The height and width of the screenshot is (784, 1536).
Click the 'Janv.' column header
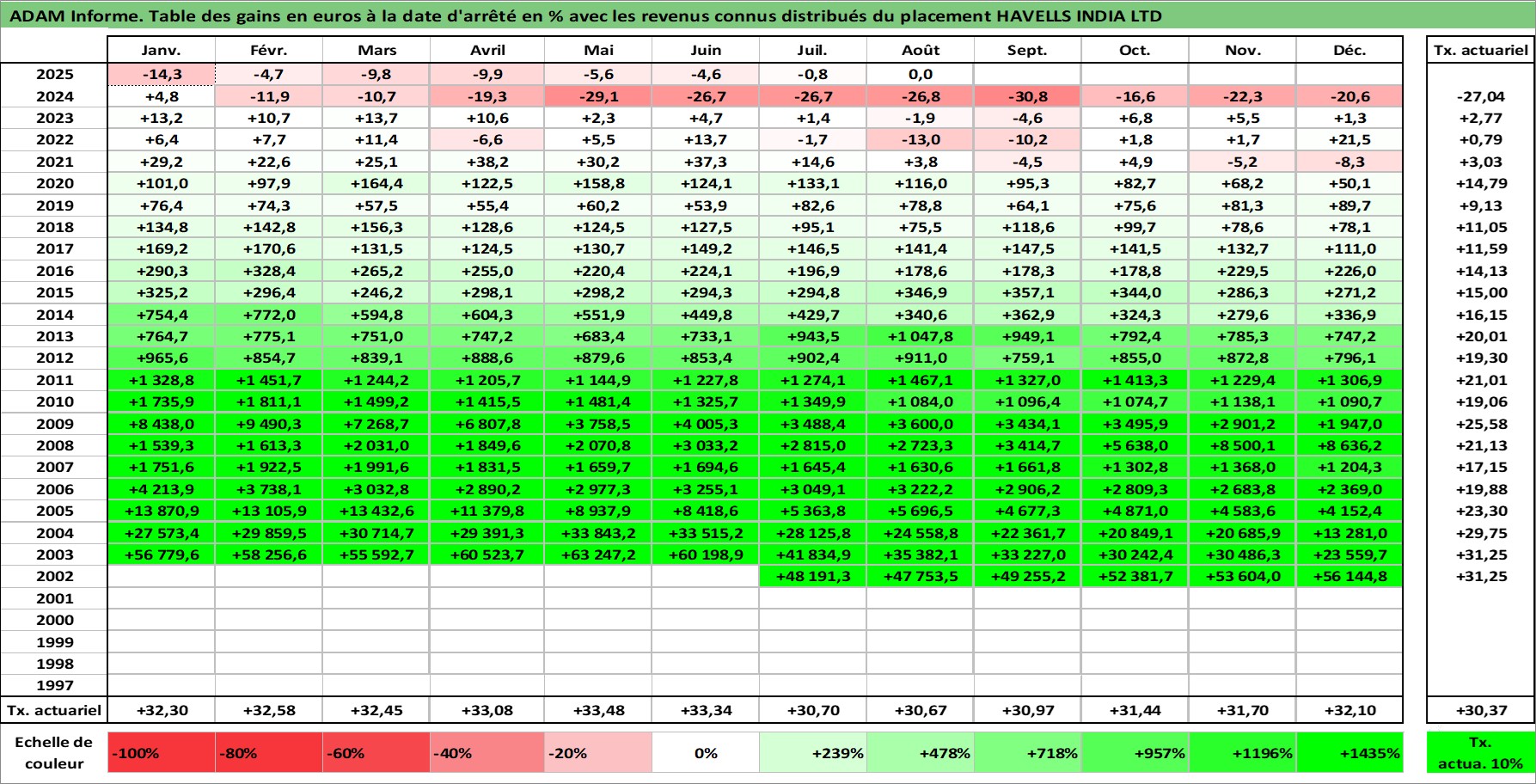[x=161, y=50]
